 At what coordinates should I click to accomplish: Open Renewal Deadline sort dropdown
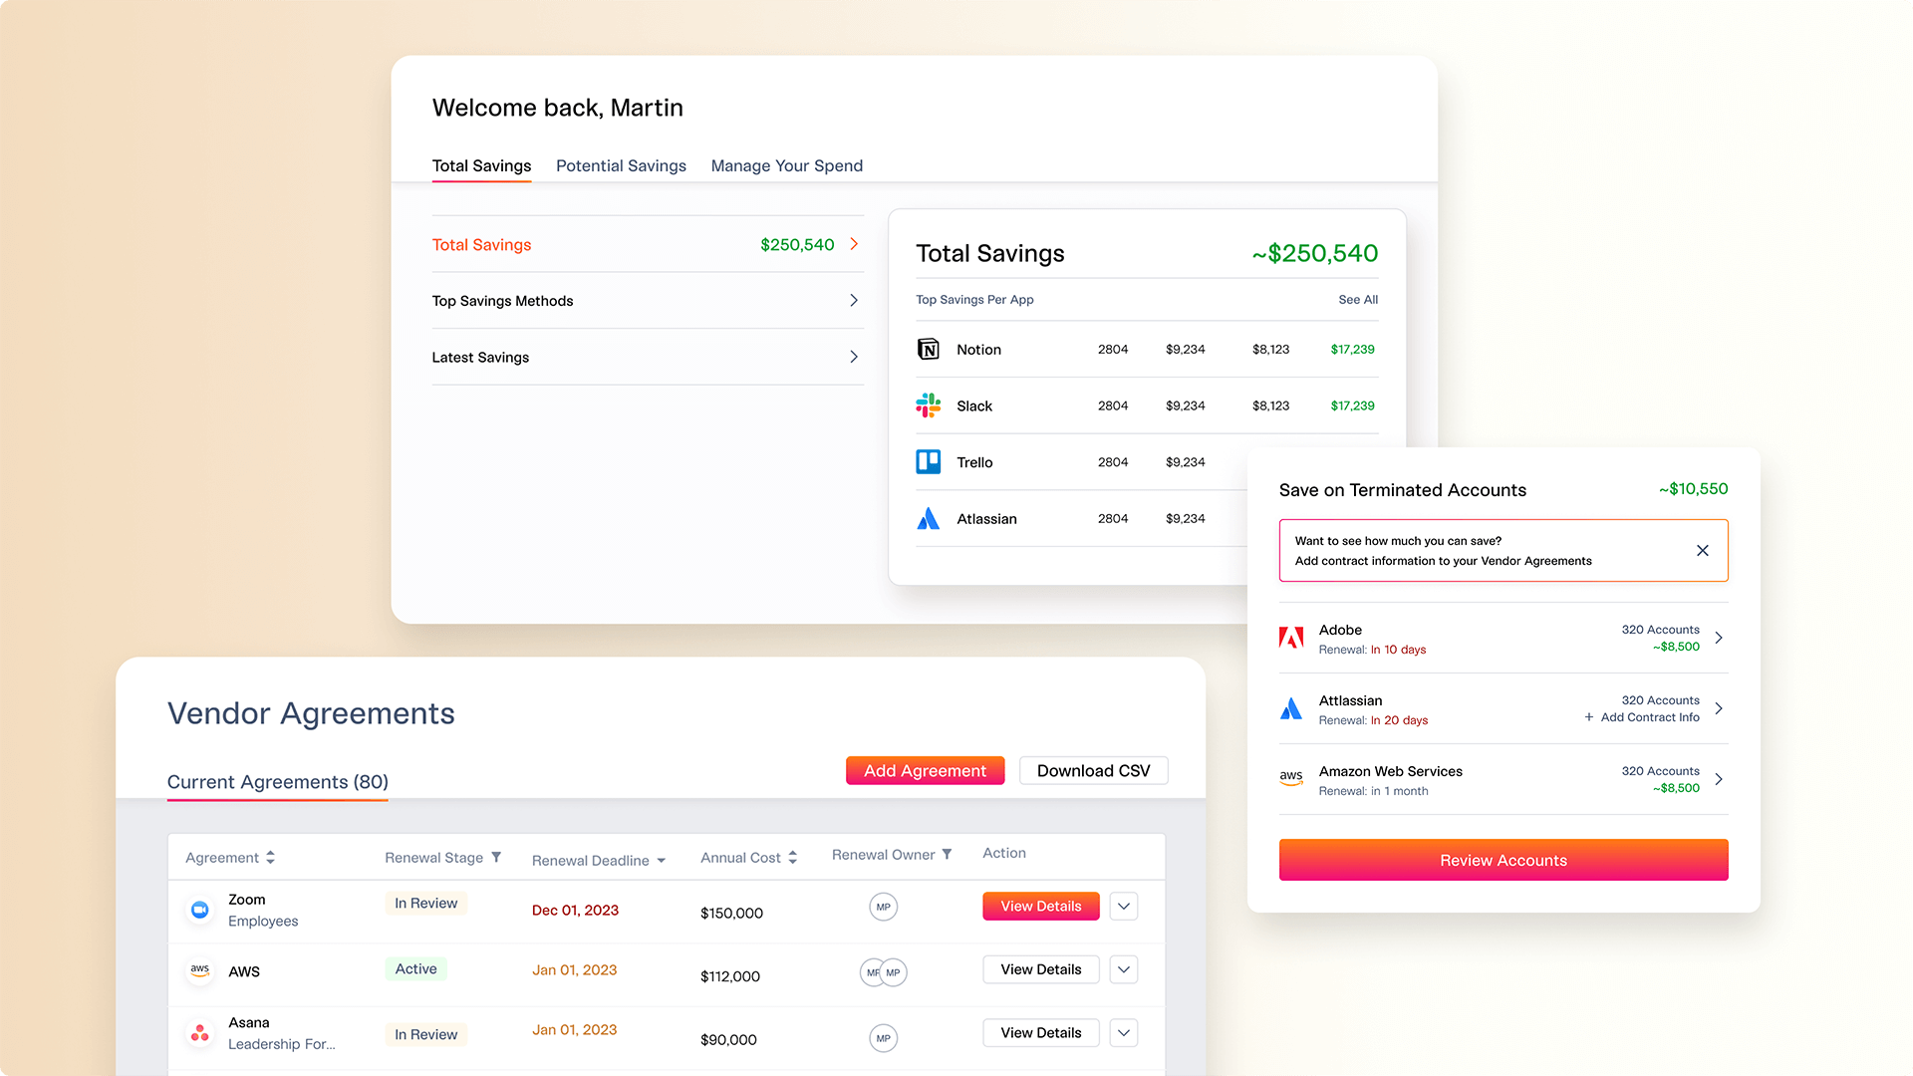(662, 861)
